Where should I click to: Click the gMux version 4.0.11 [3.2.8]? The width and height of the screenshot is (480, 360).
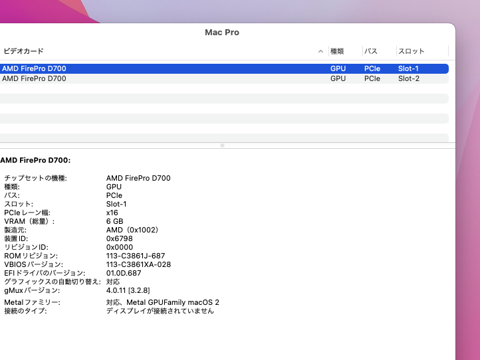(x=128, y=290)
